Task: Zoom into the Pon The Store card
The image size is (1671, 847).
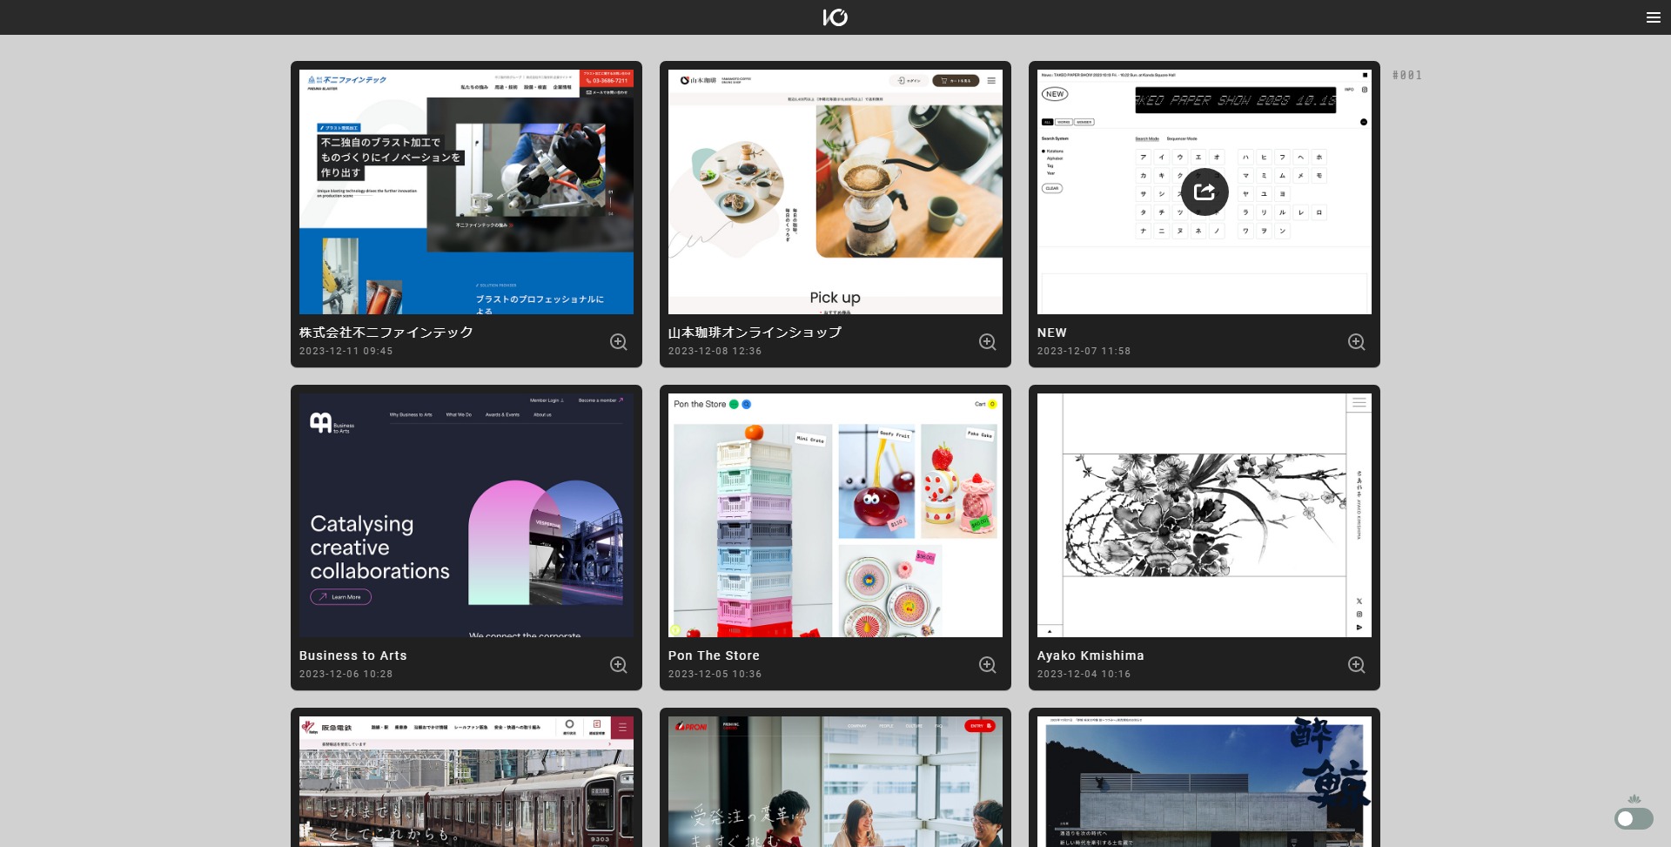Action: [x=988, y=665]
